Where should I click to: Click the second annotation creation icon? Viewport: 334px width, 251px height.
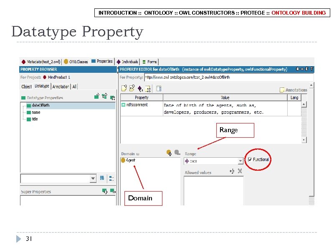click(x=132, y=88)
